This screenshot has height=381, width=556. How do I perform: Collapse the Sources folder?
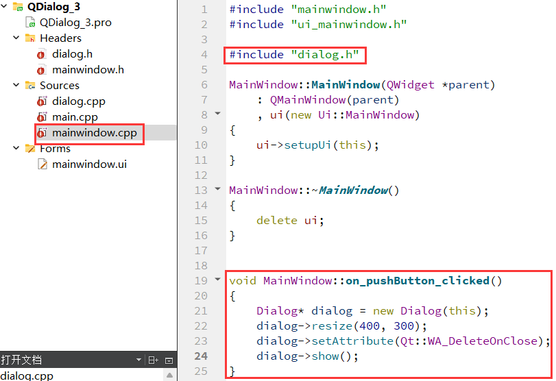[16, 85]
